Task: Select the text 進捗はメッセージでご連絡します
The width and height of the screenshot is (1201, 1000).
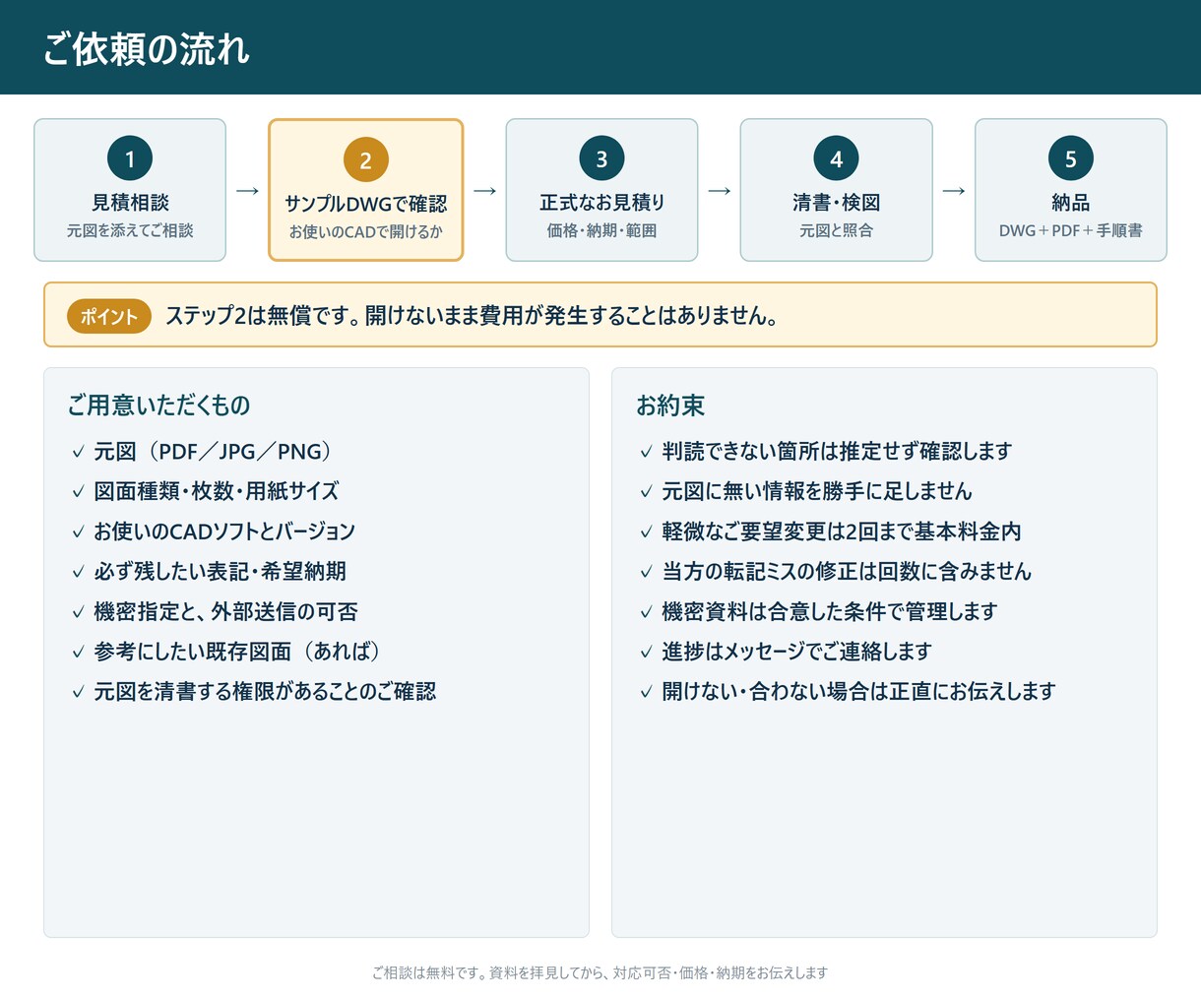Action: click(796, 652)
